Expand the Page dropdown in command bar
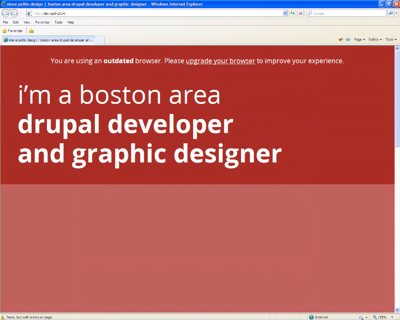400x320 pixels. click(360, 40)
